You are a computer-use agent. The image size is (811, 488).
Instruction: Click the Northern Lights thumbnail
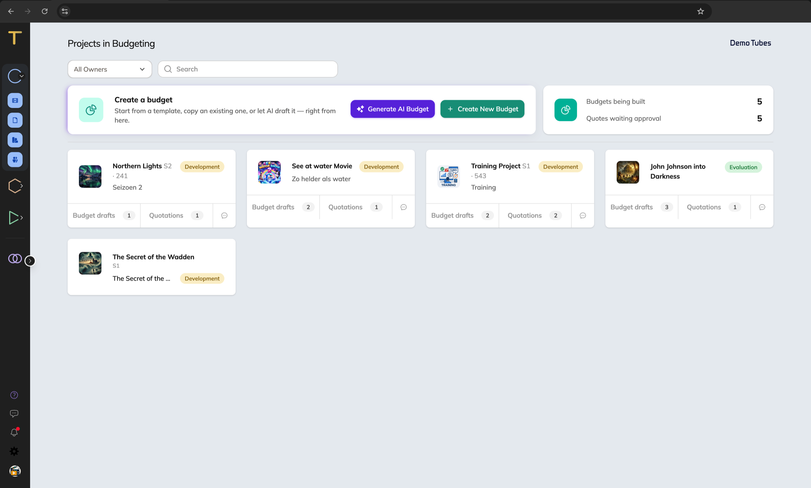pos(90,177)
